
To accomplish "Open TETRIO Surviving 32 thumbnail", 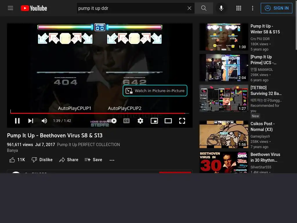I will 224,98.
